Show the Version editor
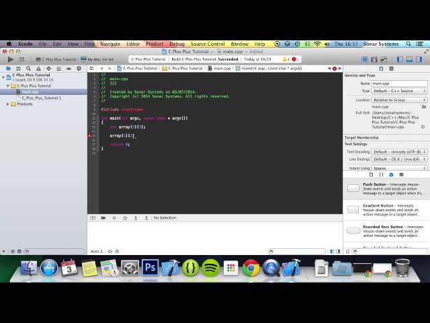Image resolution: width=430 pixels, height=323 pixels. pyautogui.click(x=384, y=59)
